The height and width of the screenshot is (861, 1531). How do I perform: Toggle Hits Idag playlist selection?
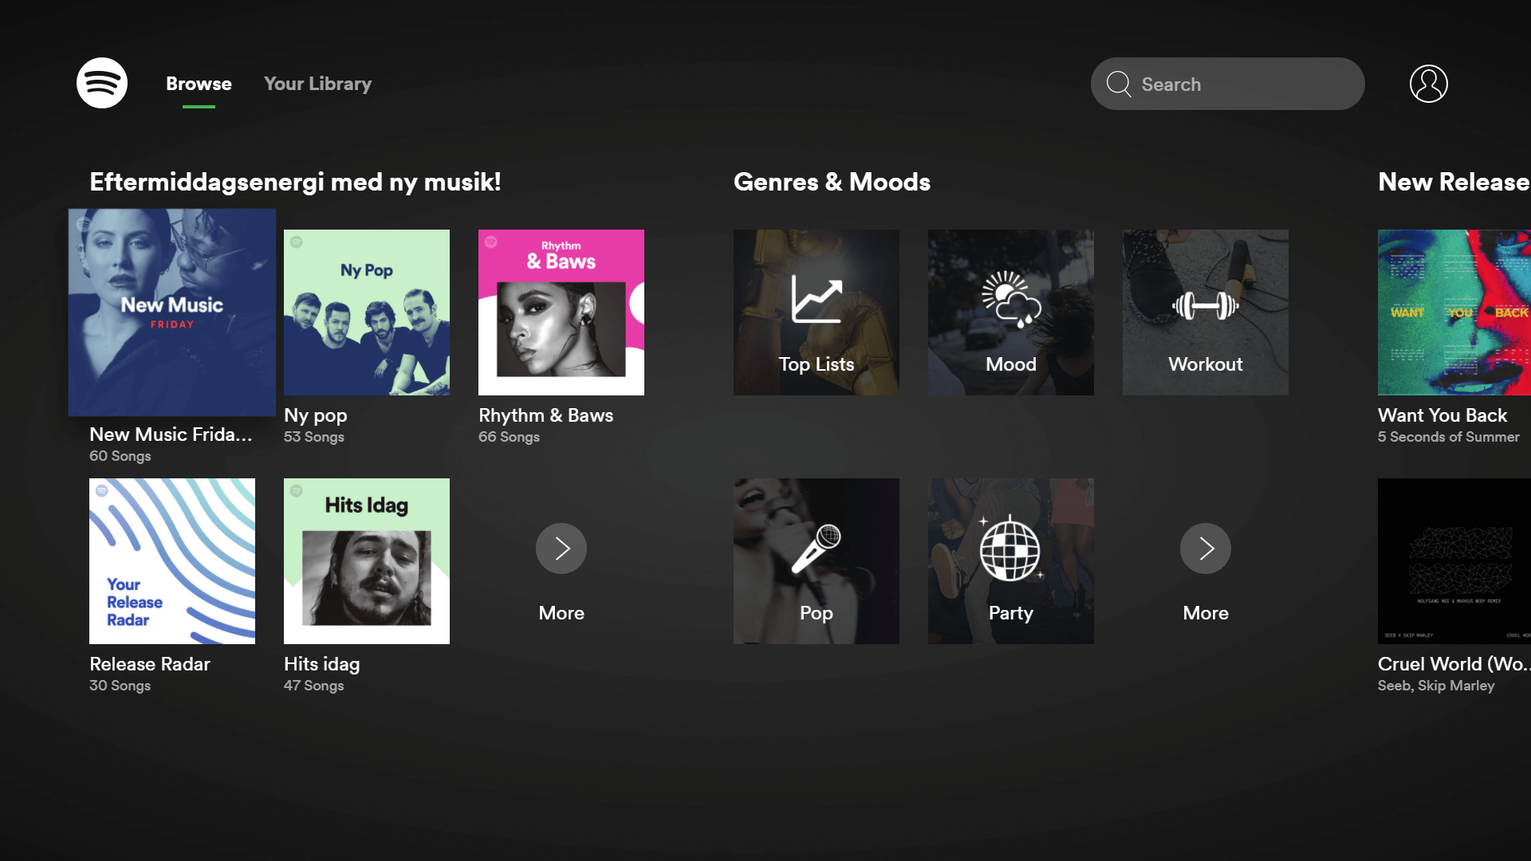tap(366, 560)
